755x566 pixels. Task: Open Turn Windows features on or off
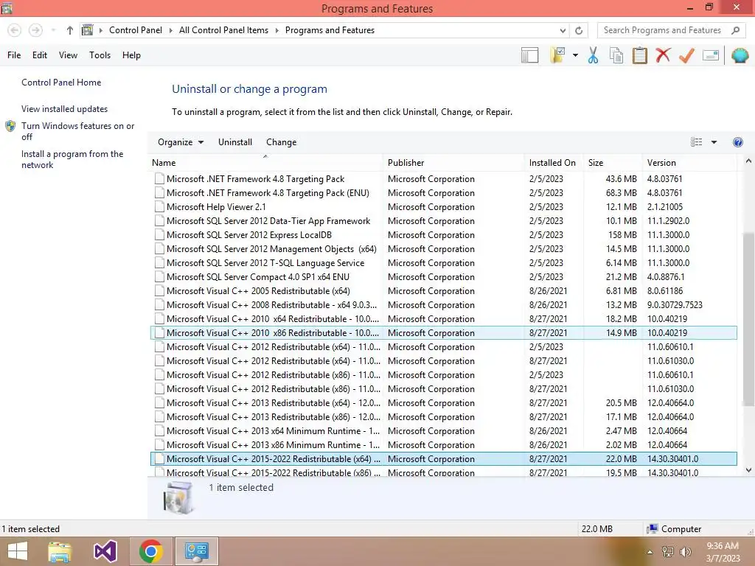click(x=77, y=131)
